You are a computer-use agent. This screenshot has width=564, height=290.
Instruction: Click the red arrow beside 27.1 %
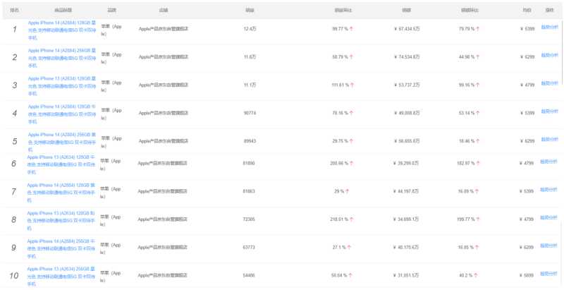click(x=349, y=247)
